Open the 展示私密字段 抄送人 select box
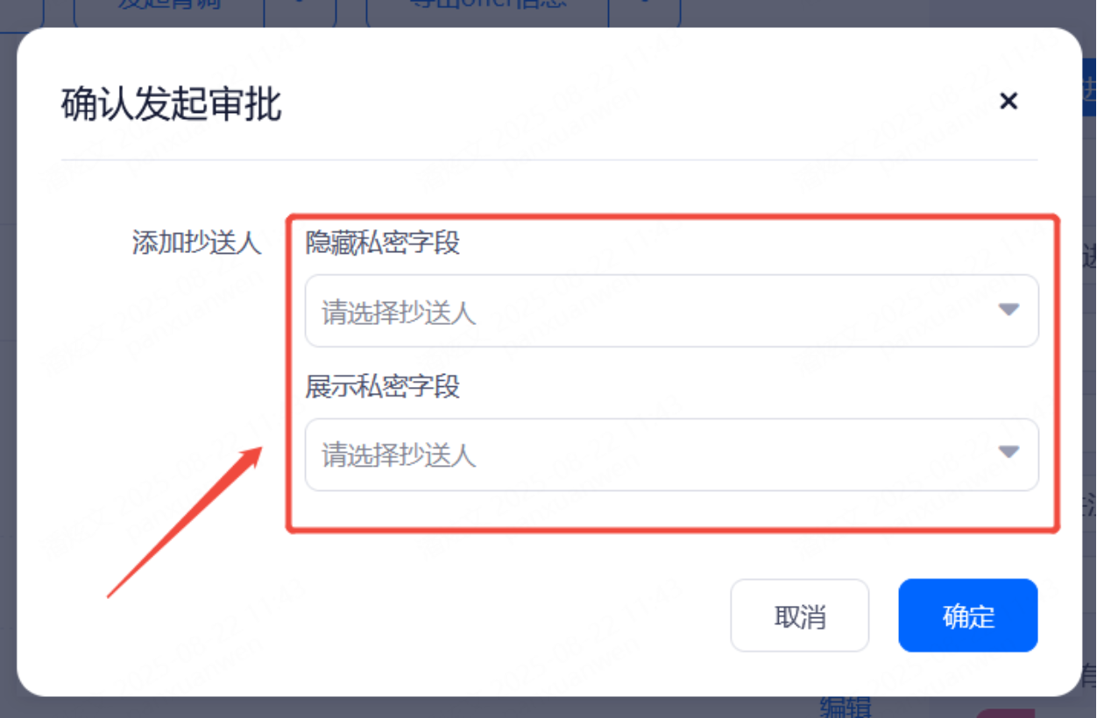 [671, 454]
